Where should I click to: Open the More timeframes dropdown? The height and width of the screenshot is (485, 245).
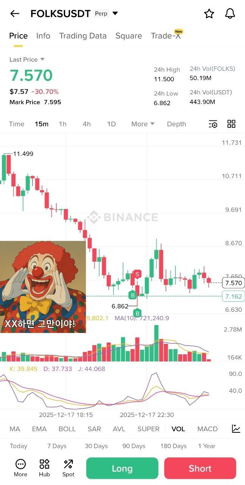(x=143, y=124)
